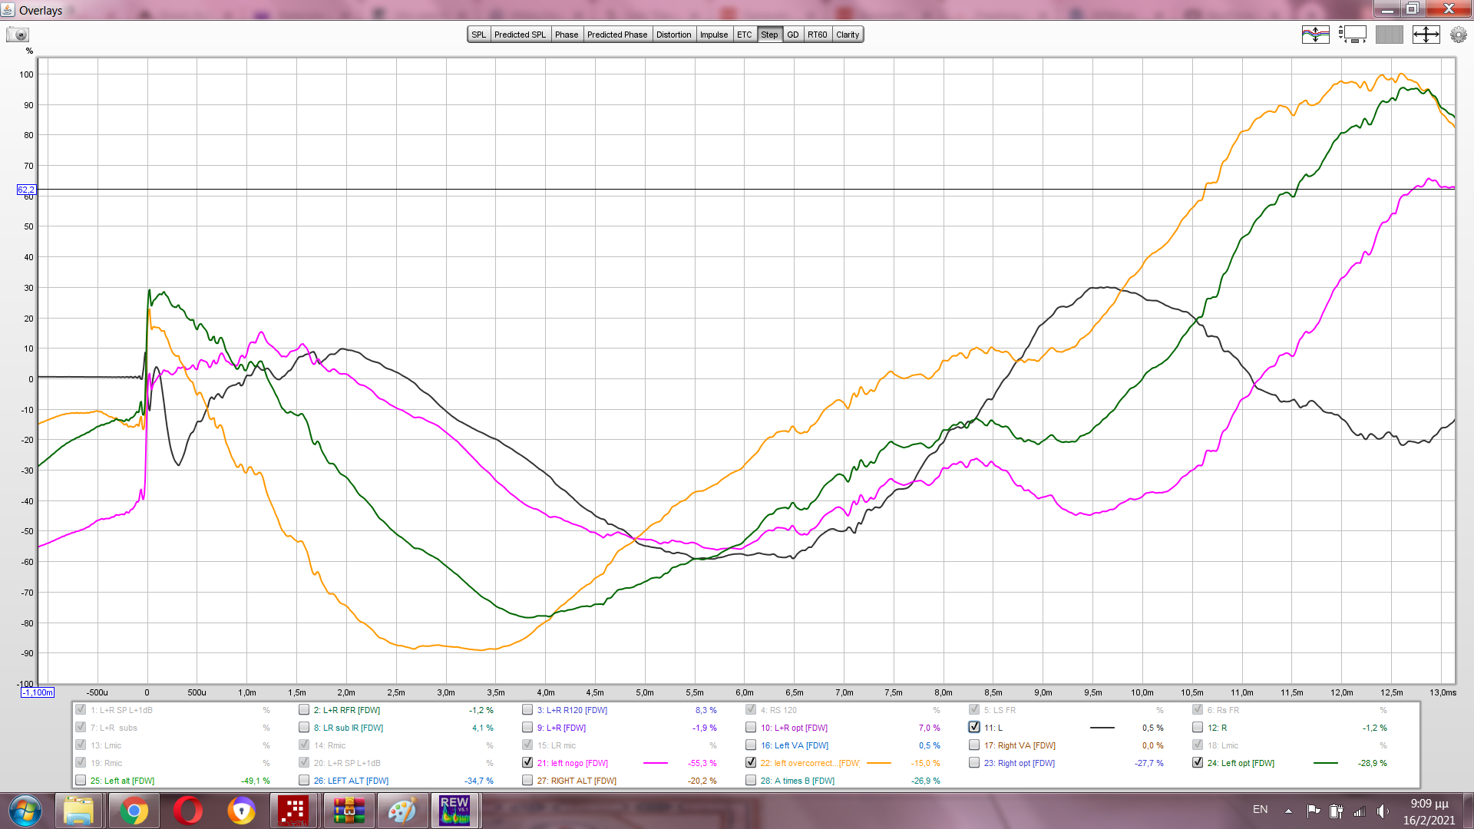Select the Clarity graph button
Screen dimensions: 1474x829
click(x=848, y=35)
